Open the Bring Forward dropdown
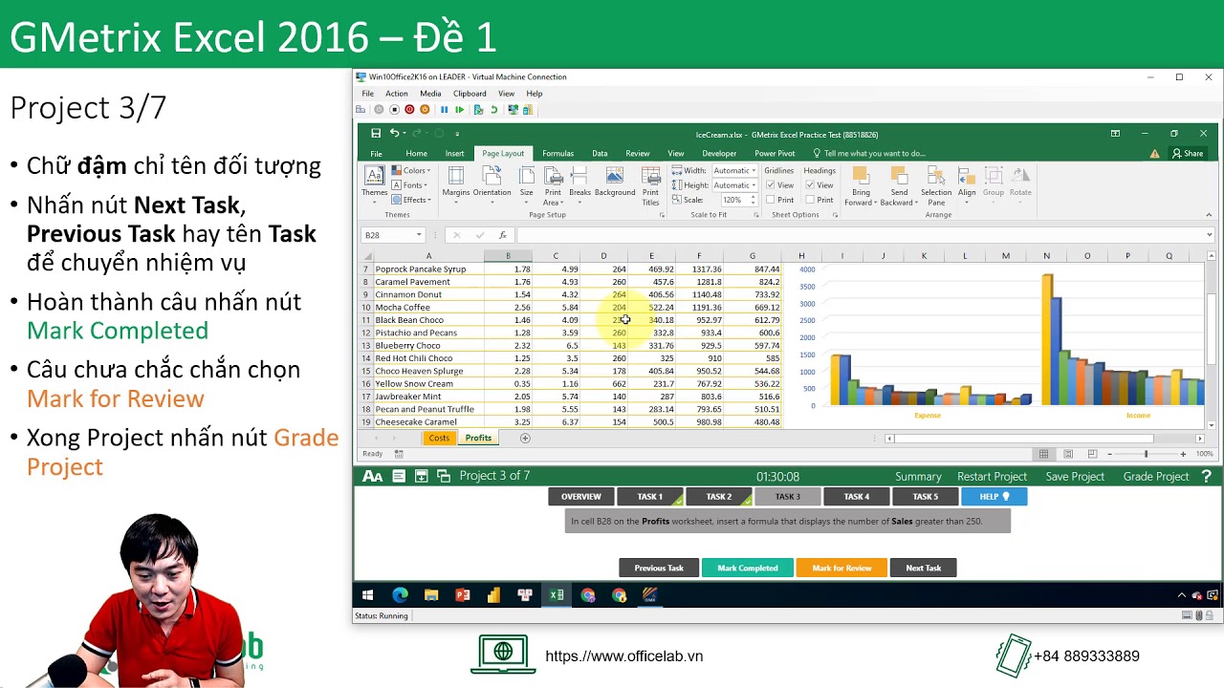Viewport: 1224px width, 688px height. (x=861, y=185)
